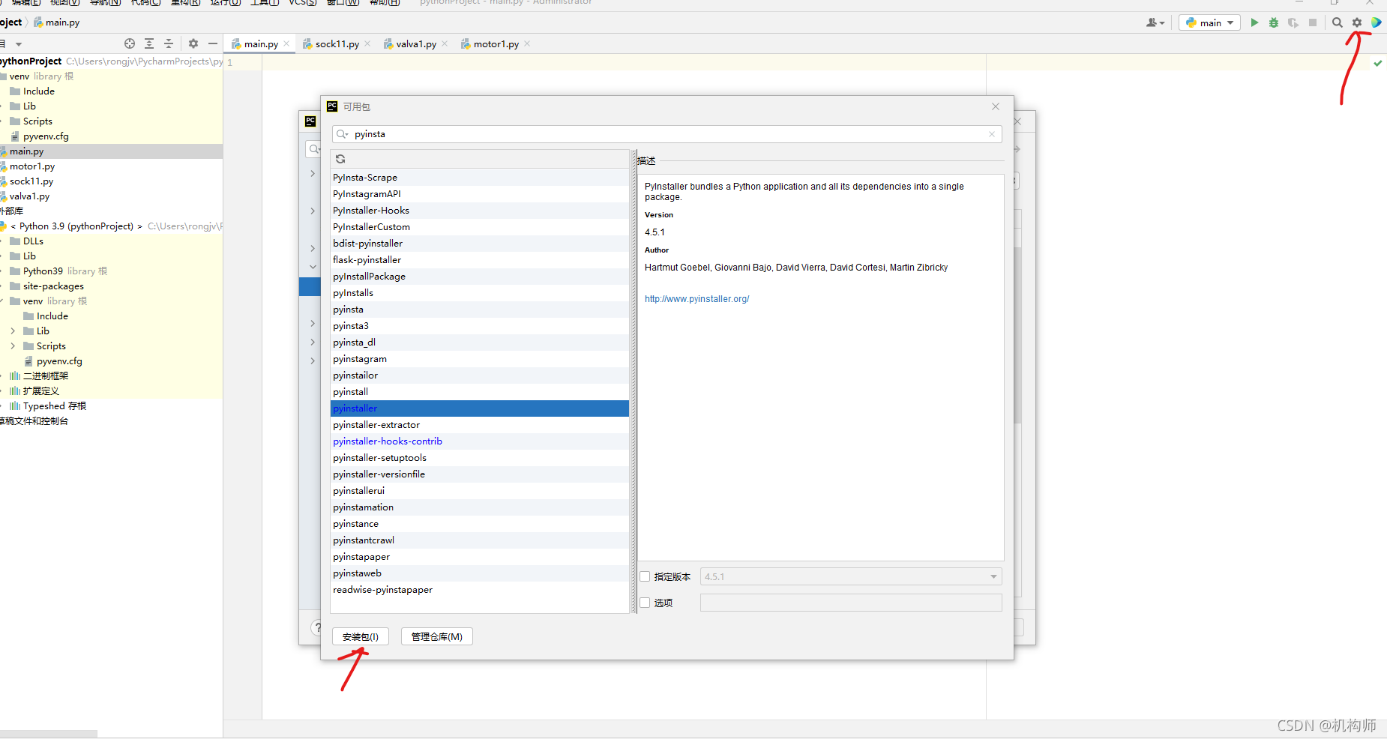The height and width of the screenshot is (739, 1387).
Task: Run the main configuration with green play icon
Action: pyautogui.click(x=1254, y=22)
